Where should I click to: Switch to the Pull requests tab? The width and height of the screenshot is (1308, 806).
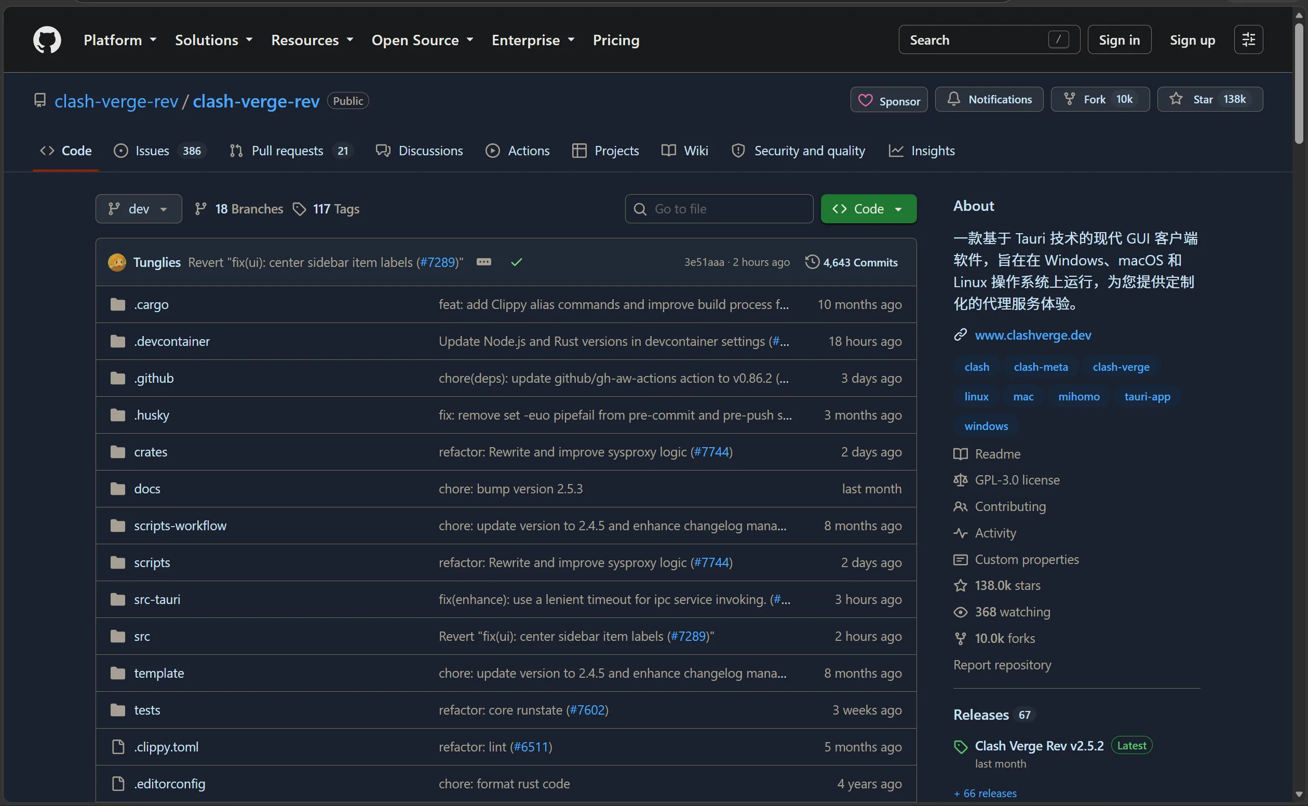click(291, 151)
